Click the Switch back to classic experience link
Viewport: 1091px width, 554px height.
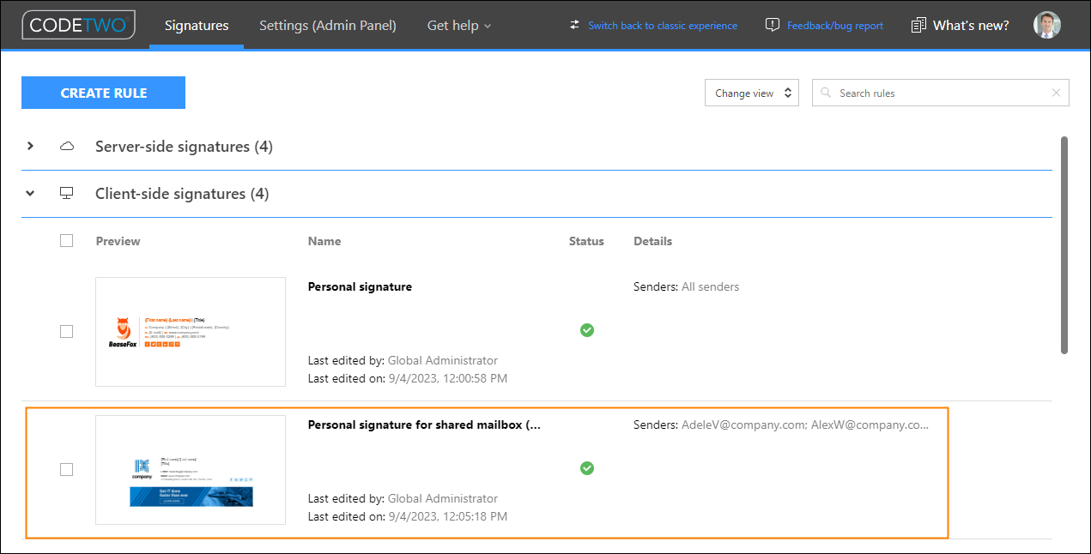pyautogui.click(x=663, y=25)
